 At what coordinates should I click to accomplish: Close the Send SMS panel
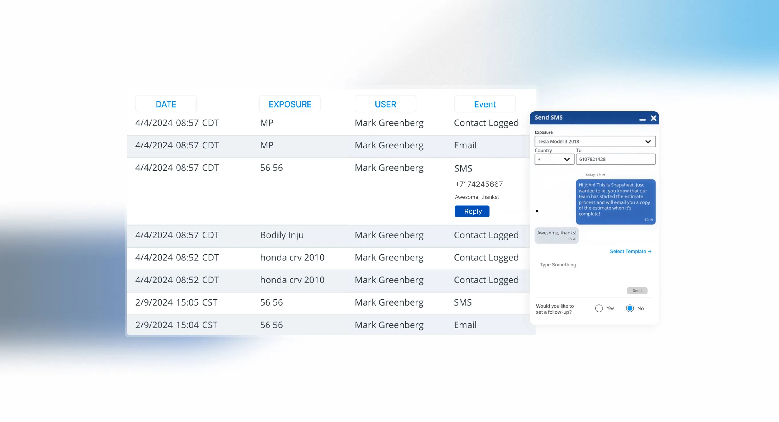(653, 118)
